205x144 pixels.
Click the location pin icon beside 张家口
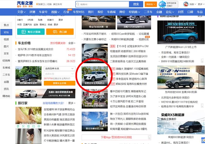[37, 4]
